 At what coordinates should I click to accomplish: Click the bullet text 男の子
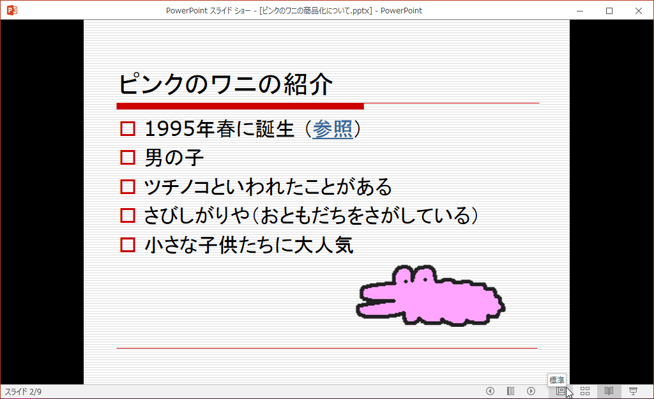click(174, 158)
